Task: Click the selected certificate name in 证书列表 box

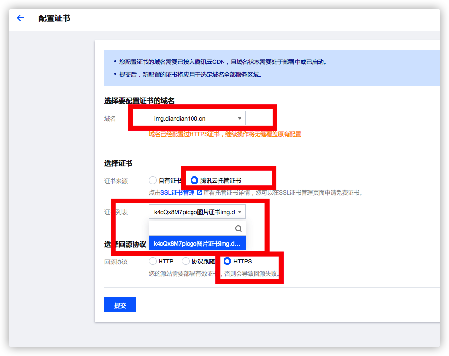Action: (194, 212)
